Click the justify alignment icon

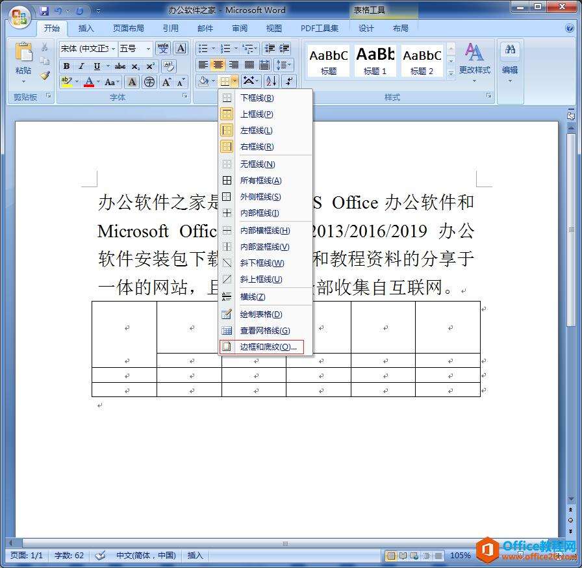(x=249, y=65)
